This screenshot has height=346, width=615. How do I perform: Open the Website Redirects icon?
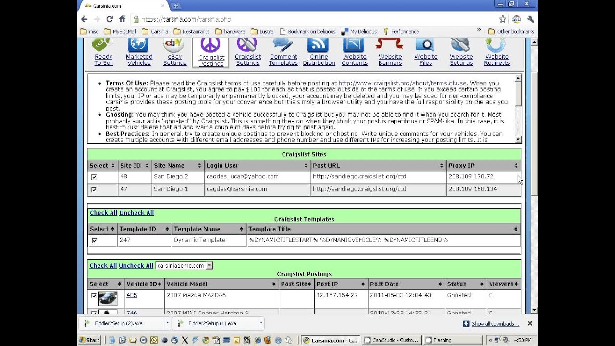496,45
